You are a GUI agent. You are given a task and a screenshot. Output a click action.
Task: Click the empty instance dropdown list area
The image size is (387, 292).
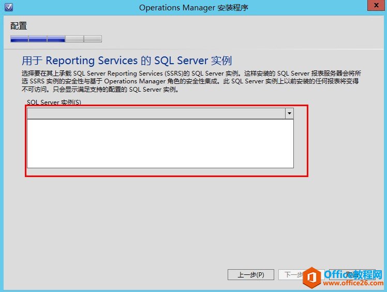(160, 144)
